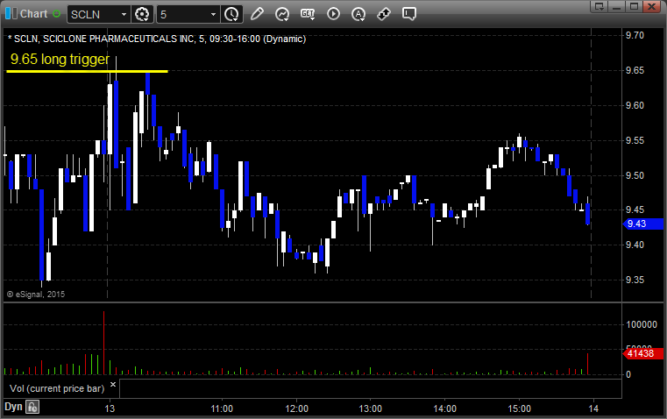Click the 9.60 price axis label
The image size is (667, 419).
[x=635, y=105]
